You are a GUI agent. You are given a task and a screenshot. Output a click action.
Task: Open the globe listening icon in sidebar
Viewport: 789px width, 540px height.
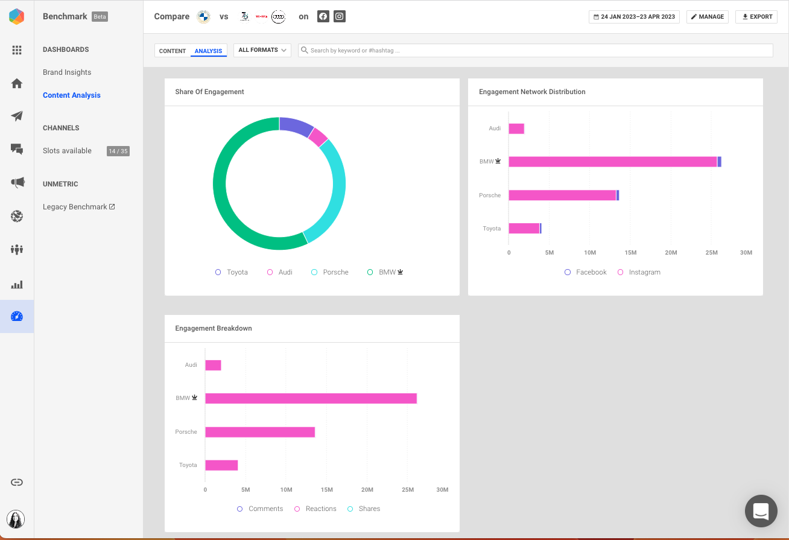coord(17,216)
